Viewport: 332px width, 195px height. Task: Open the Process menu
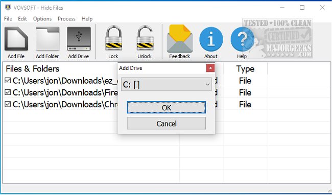66,19
